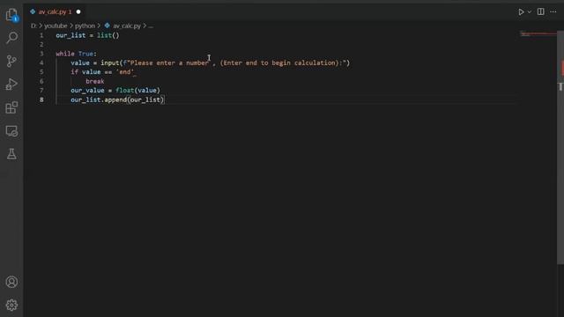
Task: Click the youtube breadcrumb folder
Action: click(x=56, y=26)
